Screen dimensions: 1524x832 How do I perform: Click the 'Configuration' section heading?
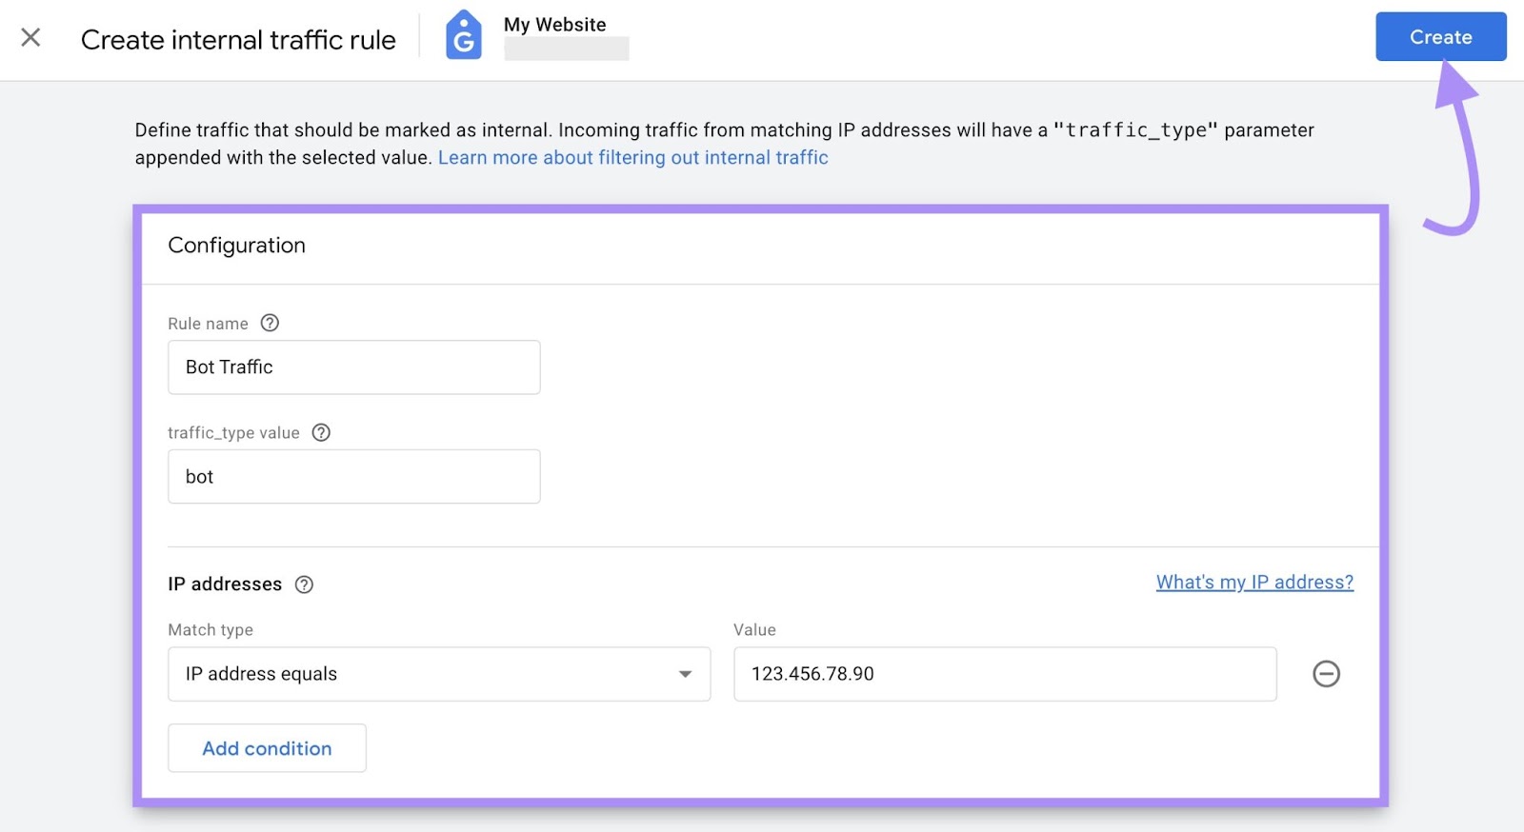tap(237, 246)
